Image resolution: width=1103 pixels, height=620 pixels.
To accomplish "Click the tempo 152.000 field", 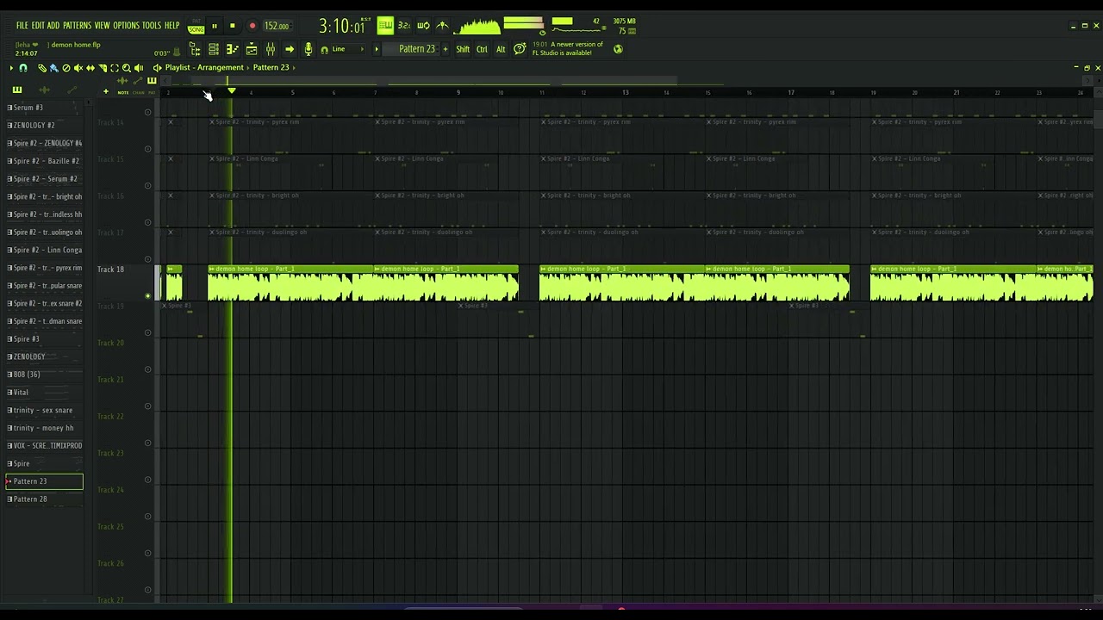I will click(277, 26).
